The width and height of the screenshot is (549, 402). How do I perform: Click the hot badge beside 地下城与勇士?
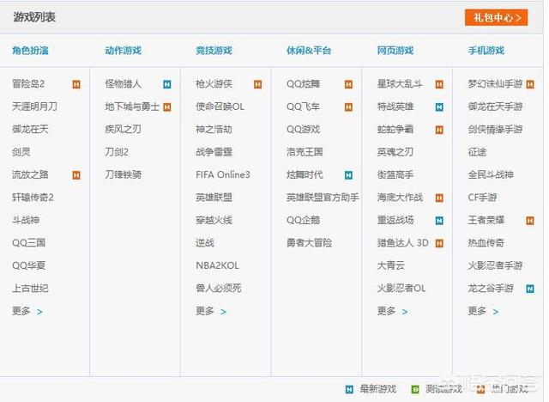click(167, 107)
